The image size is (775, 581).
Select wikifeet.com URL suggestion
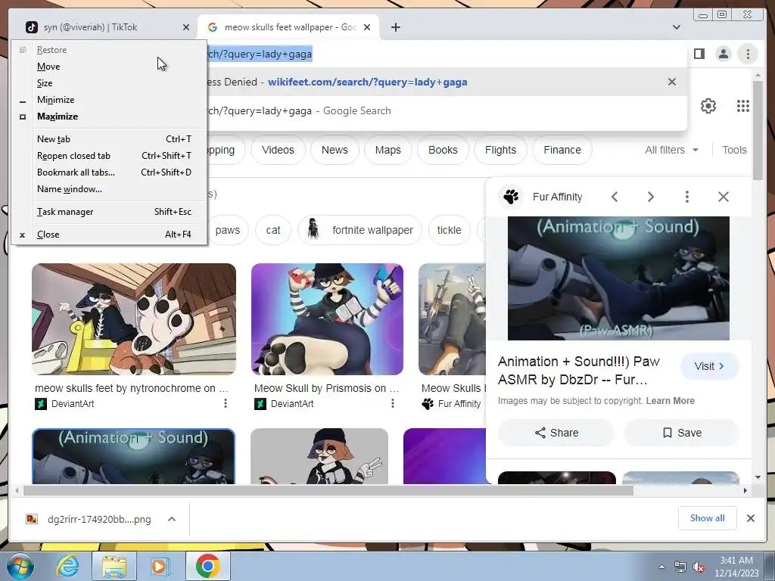367,82
